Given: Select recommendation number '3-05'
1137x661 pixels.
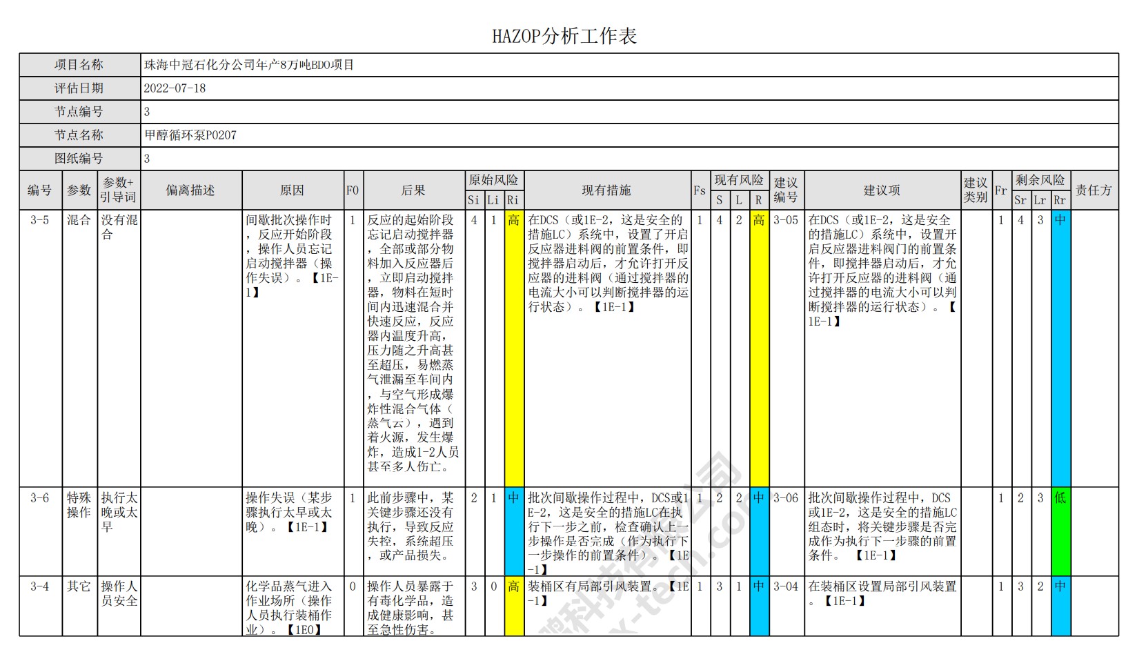Looking at the screenshot, I should tap(787, 348).
